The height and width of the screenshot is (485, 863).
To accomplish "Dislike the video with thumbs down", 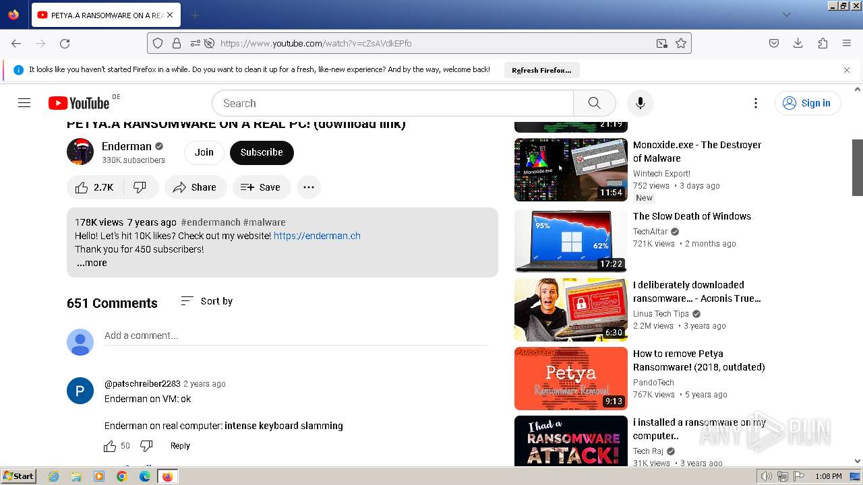I will [x=140, y=187].
